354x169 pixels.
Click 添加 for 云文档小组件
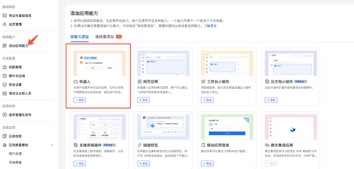tap(271, 100)
